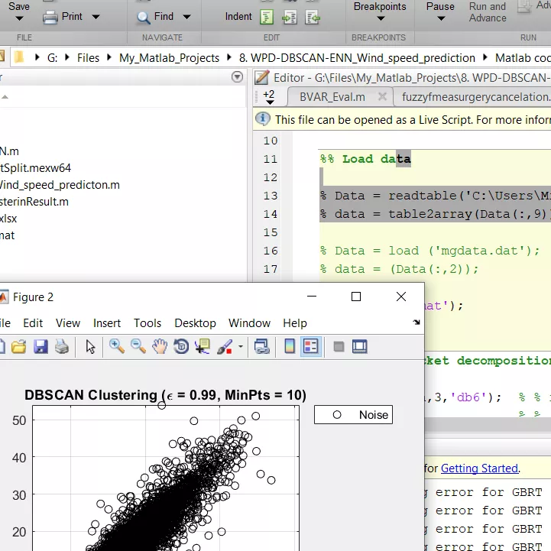Screen dimensions: 551x551
Task: Select the Edit Plot arrow tool
Action: 90,346
